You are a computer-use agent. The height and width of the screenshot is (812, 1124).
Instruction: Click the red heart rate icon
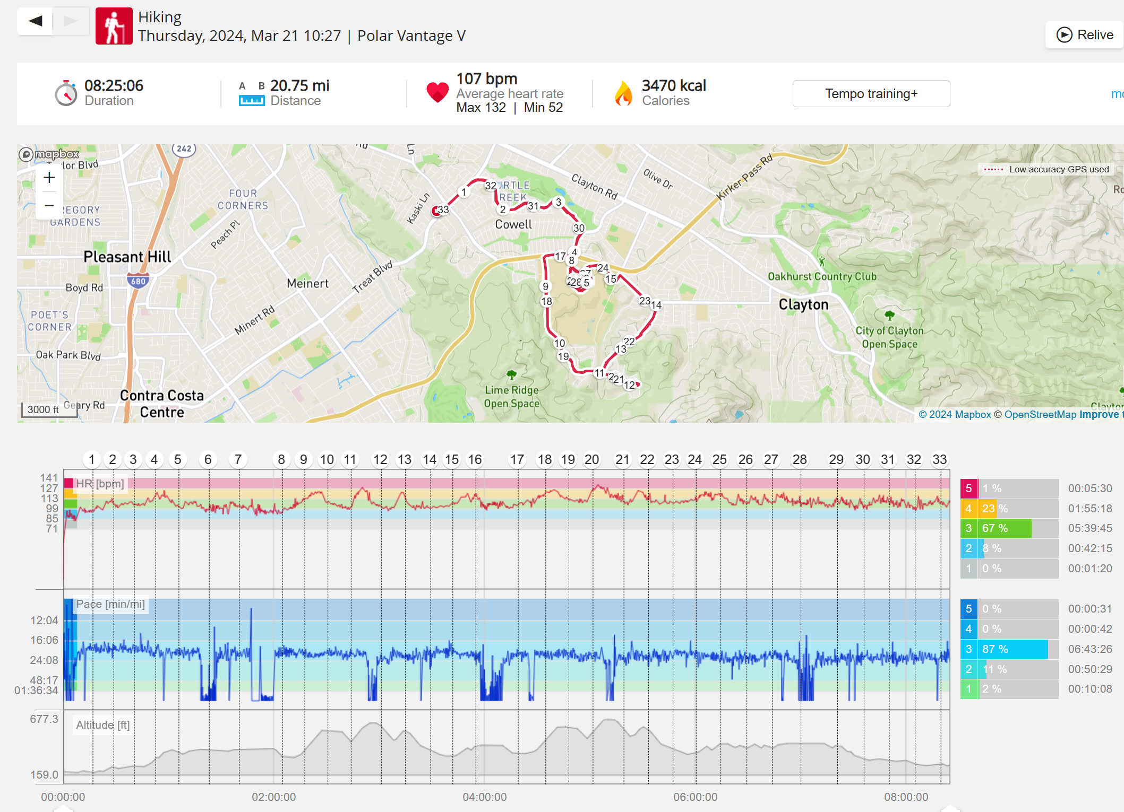click(437, 92)
